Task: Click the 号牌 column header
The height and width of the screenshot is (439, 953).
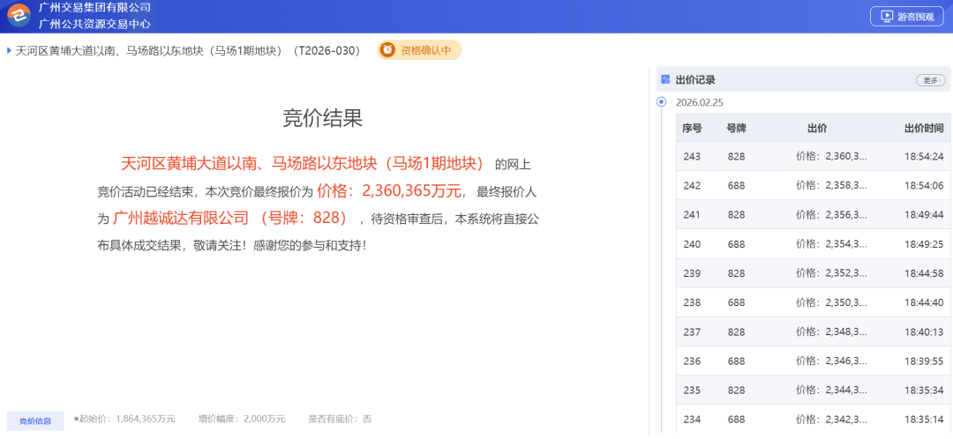Action: tap(736, 128)
